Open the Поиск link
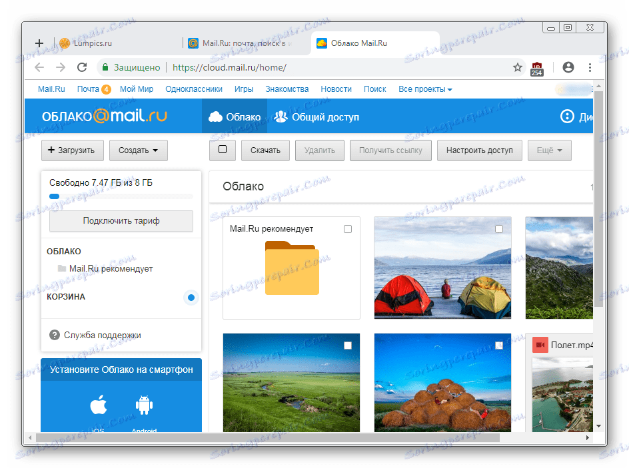 click(374, 89)
